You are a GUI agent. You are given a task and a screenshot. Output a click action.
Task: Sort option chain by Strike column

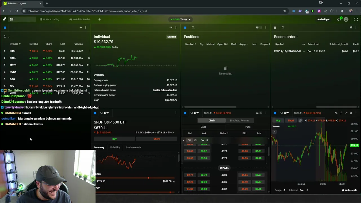(x=224, y=133)
